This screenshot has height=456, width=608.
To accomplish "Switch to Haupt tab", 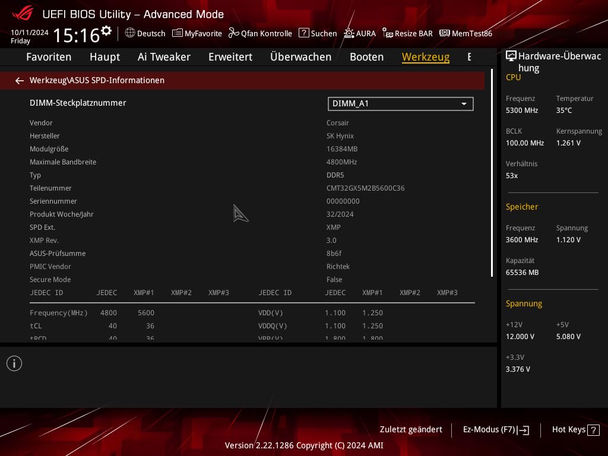I will [x=104, y=56].
